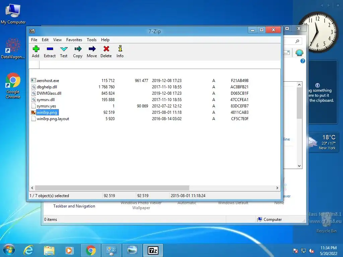Click the network tray icon

coord(303,251)
